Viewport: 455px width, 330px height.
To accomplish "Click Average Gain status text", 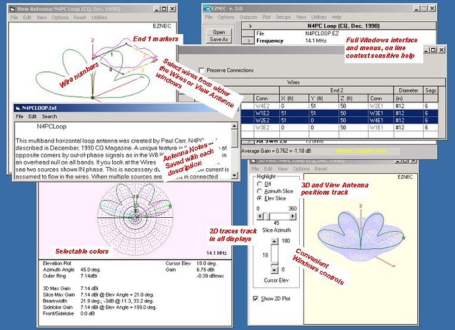I will [275, 151].
